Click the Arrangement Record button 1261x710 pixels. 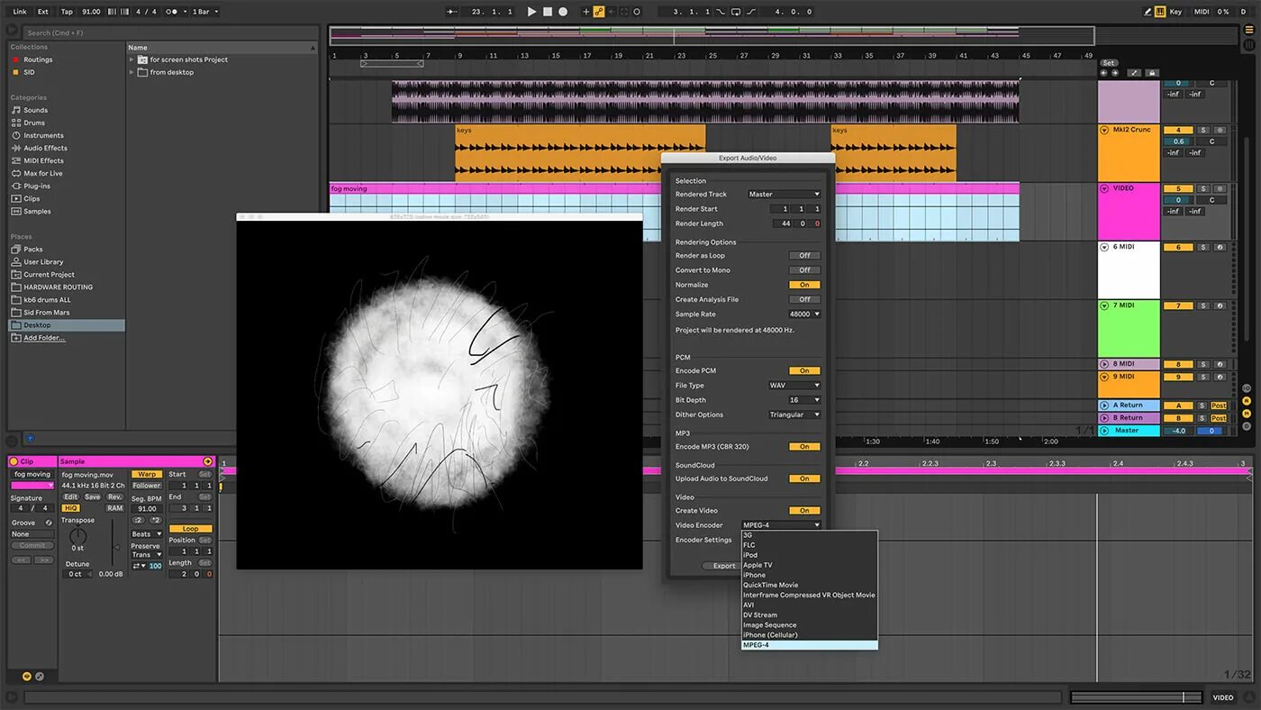pos(563,12)
